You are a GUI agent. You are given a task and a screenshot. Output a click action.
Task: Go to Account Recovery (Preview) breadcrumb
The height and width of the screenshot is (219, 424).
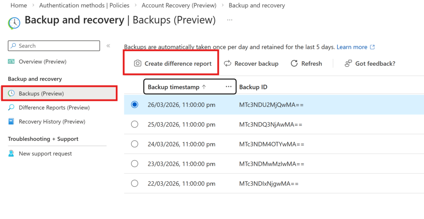[179, 5]
